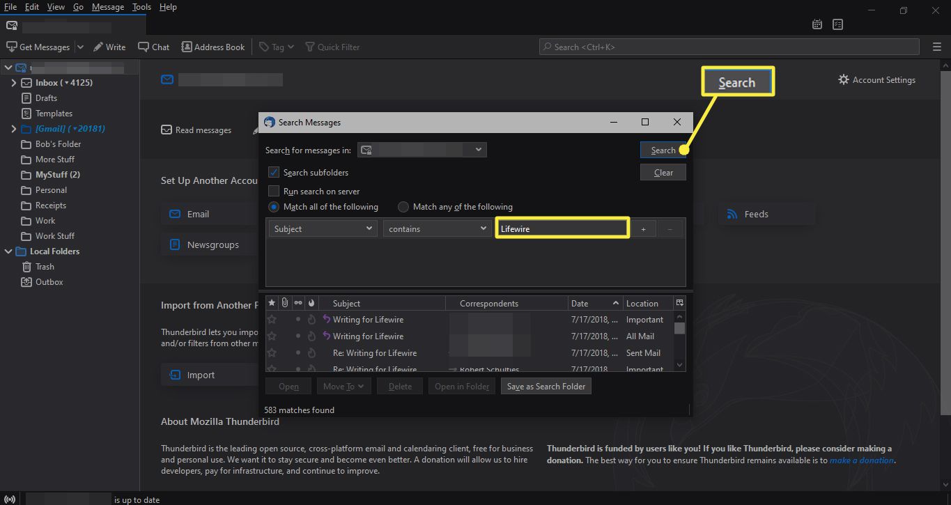Screen dimensions: 951x505
Task: Open the column picker icon in results
Action: point(680,303)
